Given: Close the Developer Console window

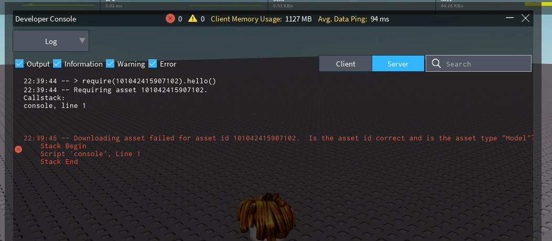Looking at the screenshot, I should [x=525, y=18].
